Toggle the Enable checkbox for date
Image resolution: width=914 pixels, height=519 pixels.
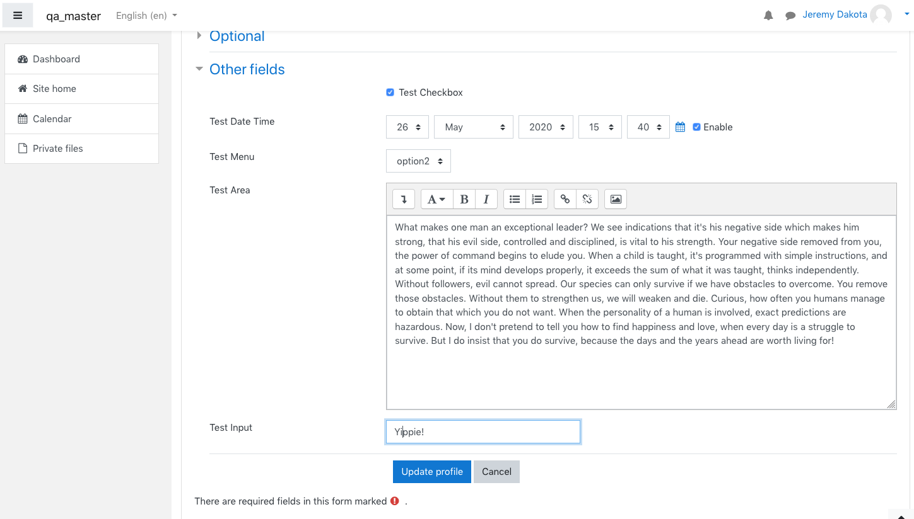click(x=696, y=127)
